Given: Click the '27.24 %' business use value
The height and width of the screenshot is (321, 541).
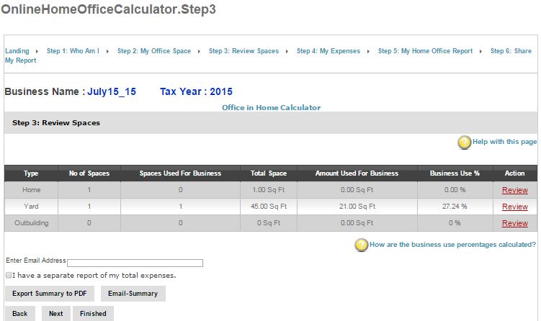Looking at the screenshot, I should [455, 207].
